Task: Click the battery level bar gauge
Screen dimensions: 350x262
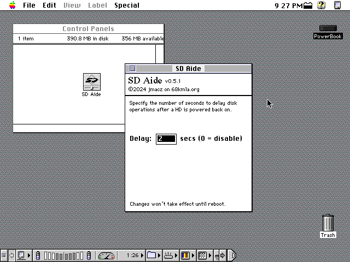Action: [x=63, y=256]
